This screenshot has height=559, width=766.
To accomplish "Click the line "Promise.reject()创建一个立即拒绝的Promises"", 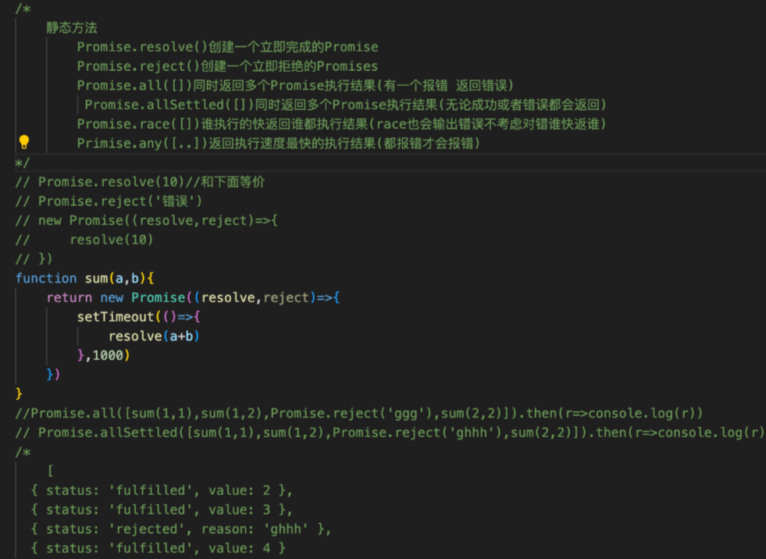I will 228,66.
